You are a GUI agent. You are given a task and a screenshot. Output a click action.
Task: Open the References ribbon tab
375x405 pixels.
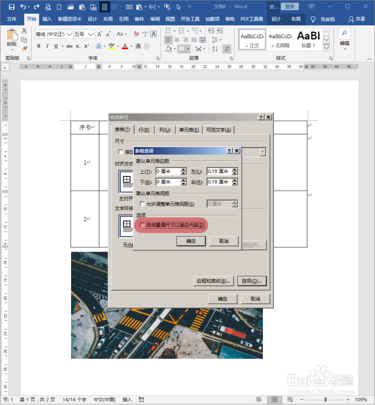(x=124, y=19)
